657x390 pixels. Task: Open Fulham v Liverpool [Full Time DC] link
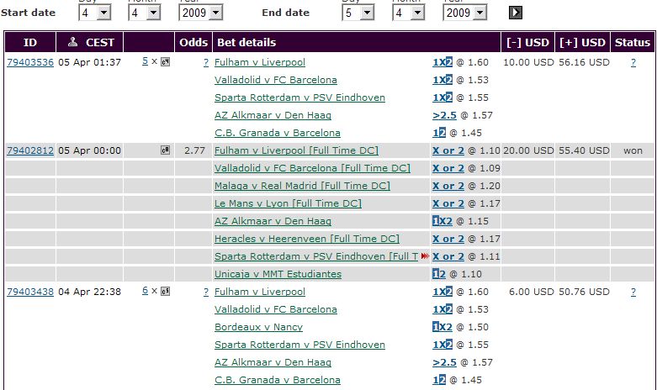point(296,150)
